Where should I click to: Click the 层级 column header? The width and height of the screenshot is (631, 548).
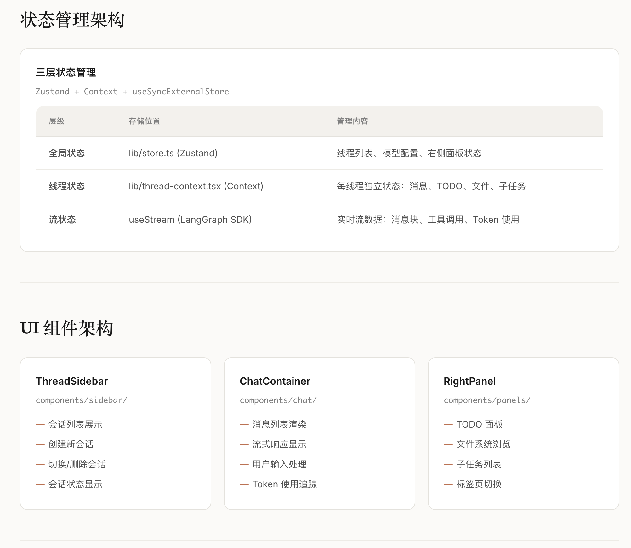pos(57,121)
